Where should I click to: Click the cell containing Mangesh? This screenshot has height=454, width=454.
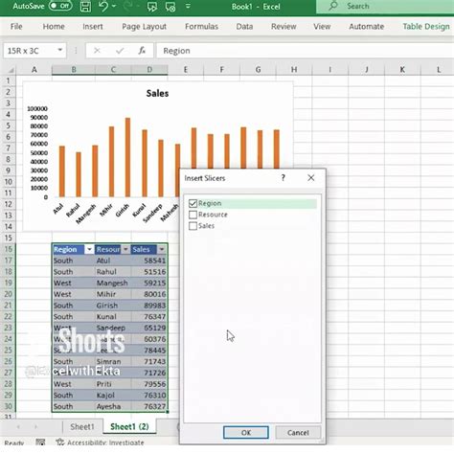[113, 283]
